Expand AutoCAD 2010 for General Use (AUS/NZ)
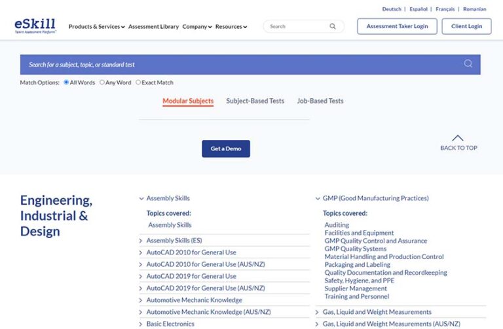The image size is (503, 329). tap(202, 264)
